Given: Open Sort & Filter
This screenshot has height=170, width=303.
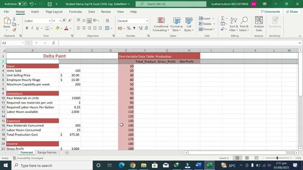Looking at the screenshot, I should [x=234, y=25].
